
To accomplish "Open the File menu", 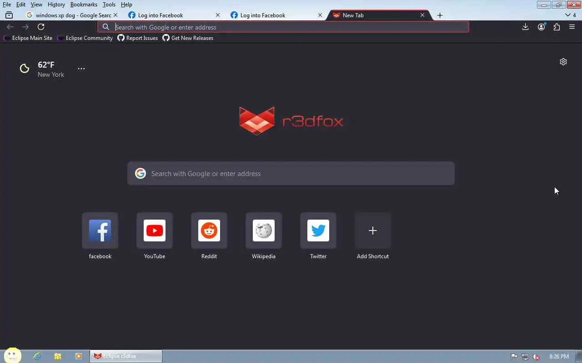I will click(x=7, y=5).
